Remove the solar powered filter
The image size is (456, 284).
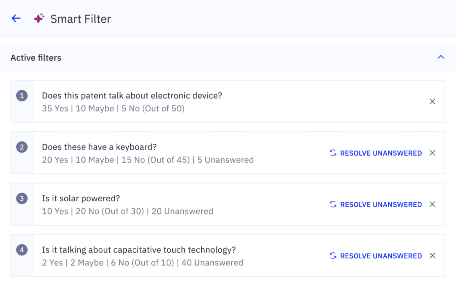tap(432, 204)
